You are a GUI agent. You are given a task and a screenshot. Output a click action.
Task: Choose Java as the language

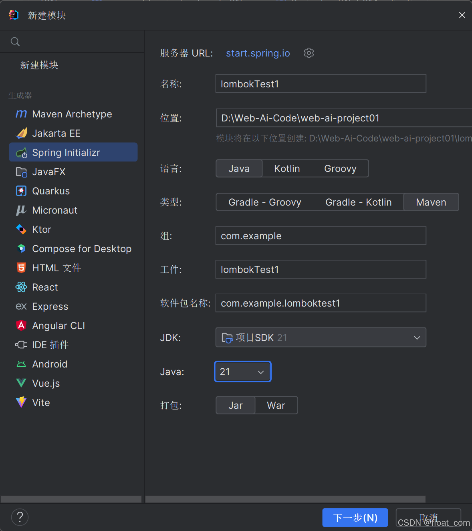239,168
